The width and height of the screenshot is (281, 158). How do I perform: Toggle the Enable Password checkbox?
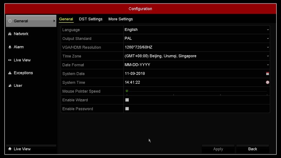[127, 109]
